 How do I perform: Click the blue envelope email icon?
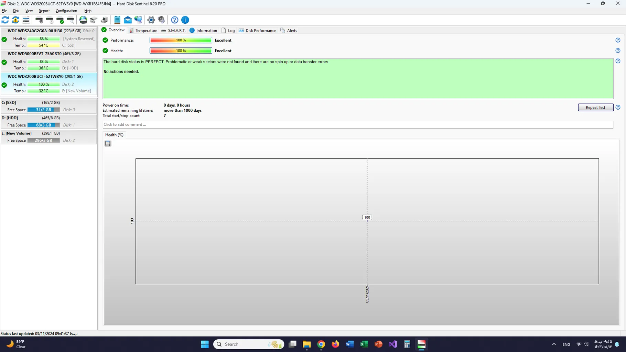[128, 20]
